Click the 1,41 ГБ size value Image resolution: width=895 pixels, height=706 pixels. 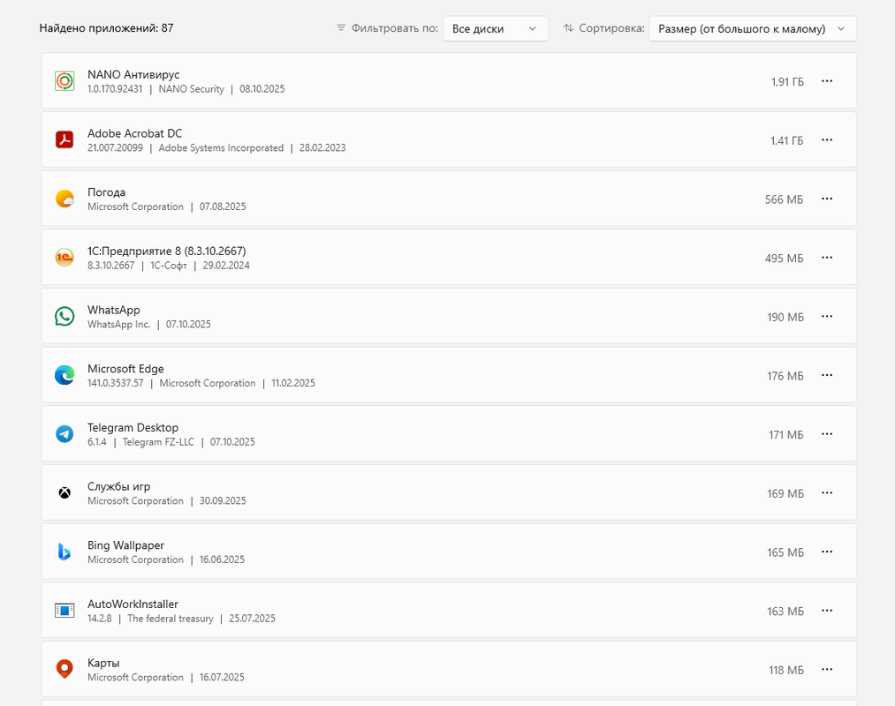[x=786, y=141]
